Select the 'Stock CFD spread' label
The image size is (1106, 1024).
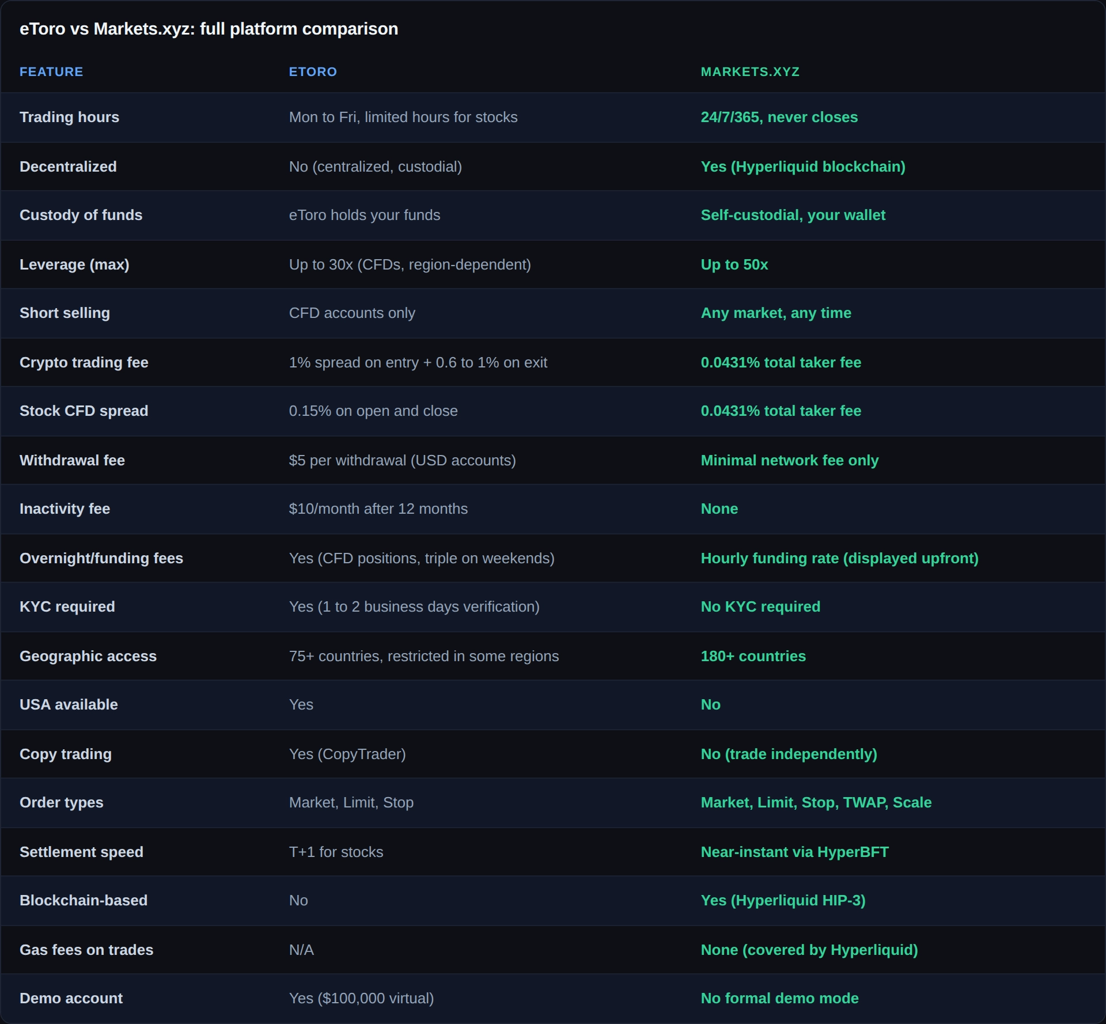84,411
